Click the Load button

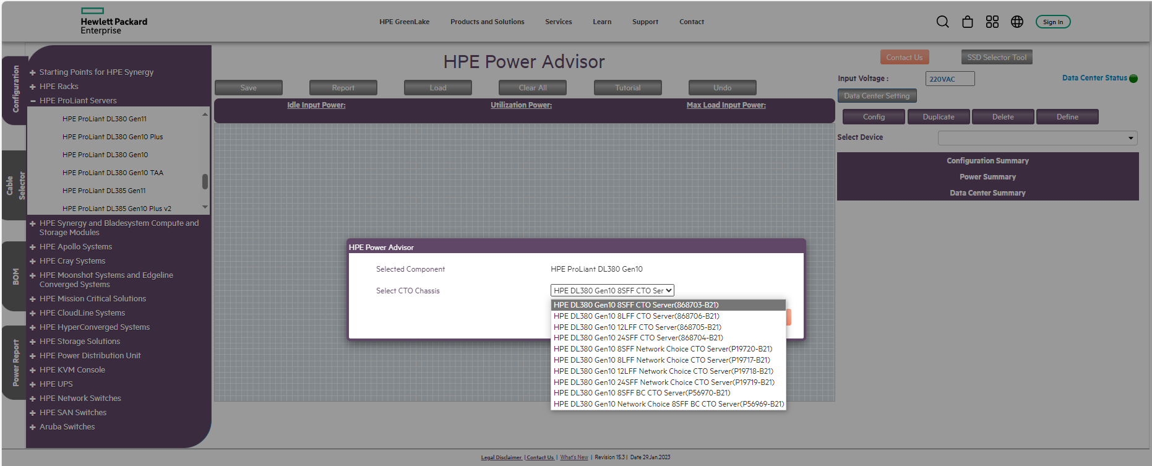(438, 88)
